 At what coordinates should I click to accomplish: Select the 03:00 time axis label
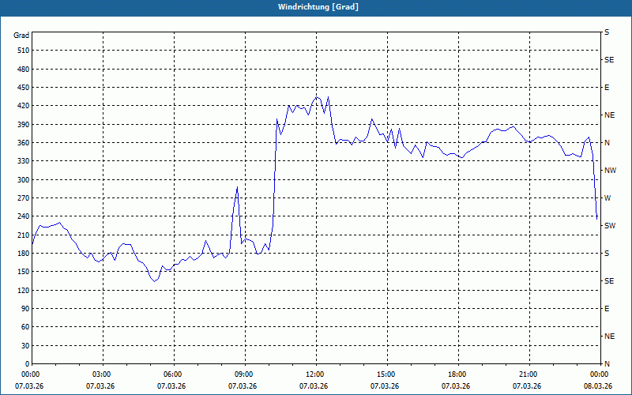pyautogui.click(x=101, y=374)
